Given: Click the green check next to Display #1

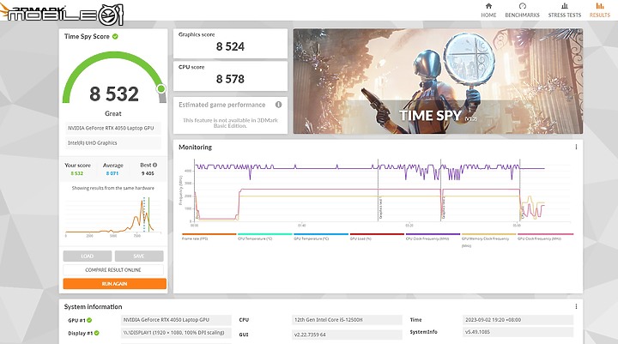Looking at the screenshot, I should coord(96,333).
